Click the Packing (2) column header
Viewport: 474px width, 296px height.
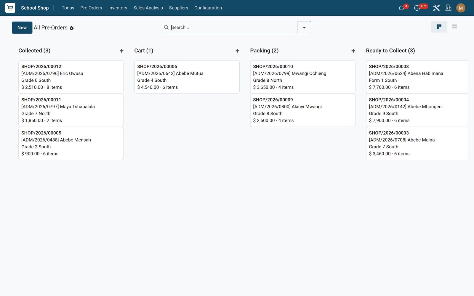264,51
